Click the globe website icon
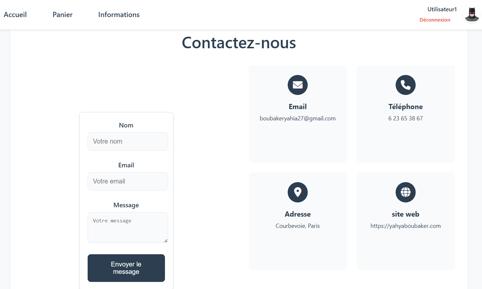Screen dimensions: 482x289 (x=405, y=192)
